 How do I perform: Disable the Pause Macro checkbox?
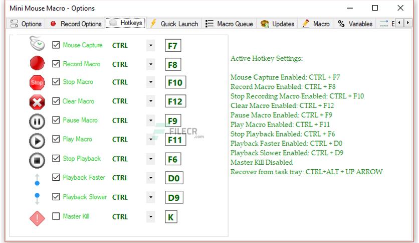[x=56, y=120]
